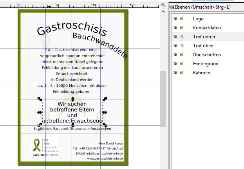Click 'Als Gastroschisis wird eine' paragraph line
This screenshot has height=169, width=244.
72,50
